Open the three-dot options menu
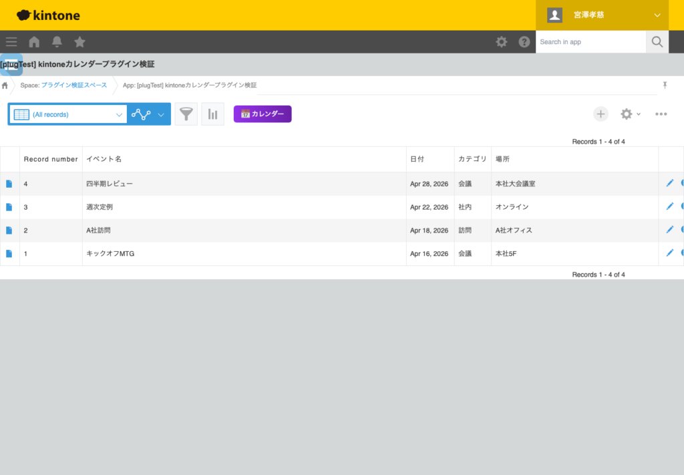This screenshot has height=475, width=684. pos(661,114)
